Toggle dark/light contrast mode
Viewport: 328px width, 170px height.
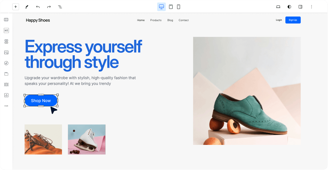pos(289,7)
